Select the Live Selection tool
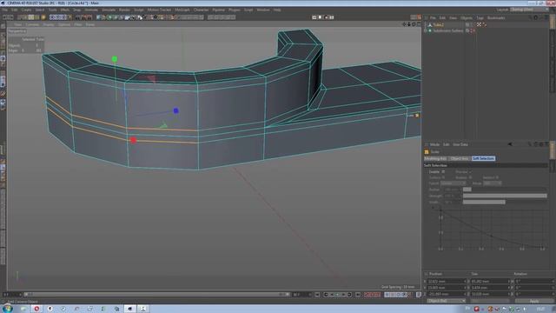556x313 pixels. click(x=20, y=17)
